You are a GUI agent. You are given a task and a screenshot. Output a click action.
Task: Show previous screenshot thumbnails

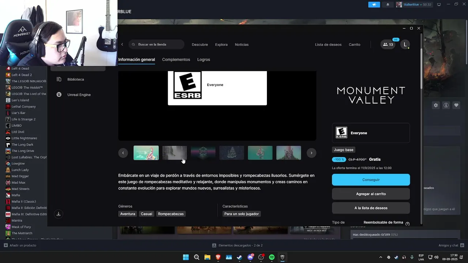(123, 153)
